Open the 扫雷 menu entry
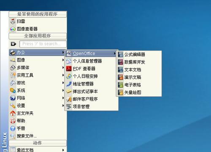Viewport: 211px width, 152px height. [38, 21]
